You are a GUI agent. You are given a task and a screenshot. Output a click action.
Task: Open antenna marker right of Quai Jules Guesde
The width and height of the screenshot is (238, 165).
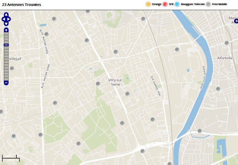point(218,89)
